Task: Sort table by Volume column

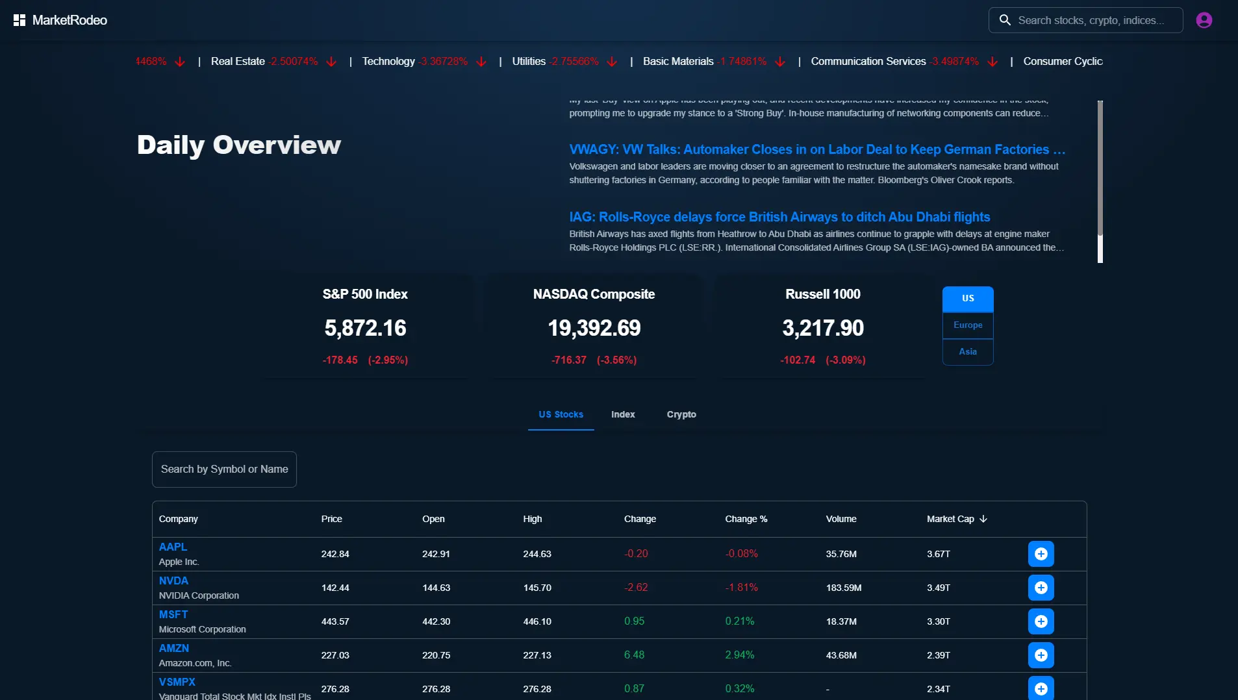Action: click(x=841, y=519)
